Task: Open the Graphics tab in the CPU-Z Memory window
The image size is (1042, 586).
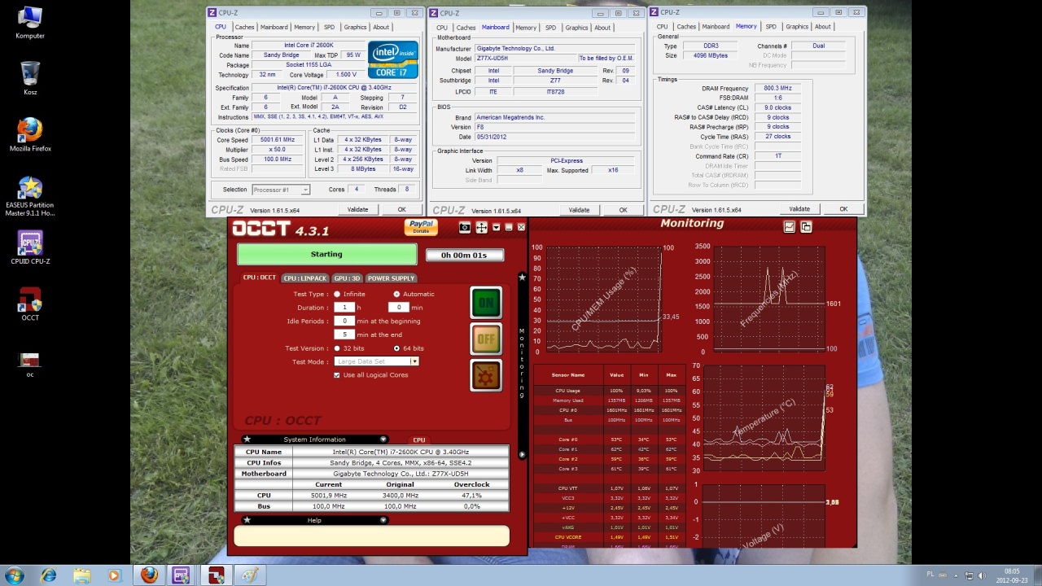Action: tap(797, 27)
